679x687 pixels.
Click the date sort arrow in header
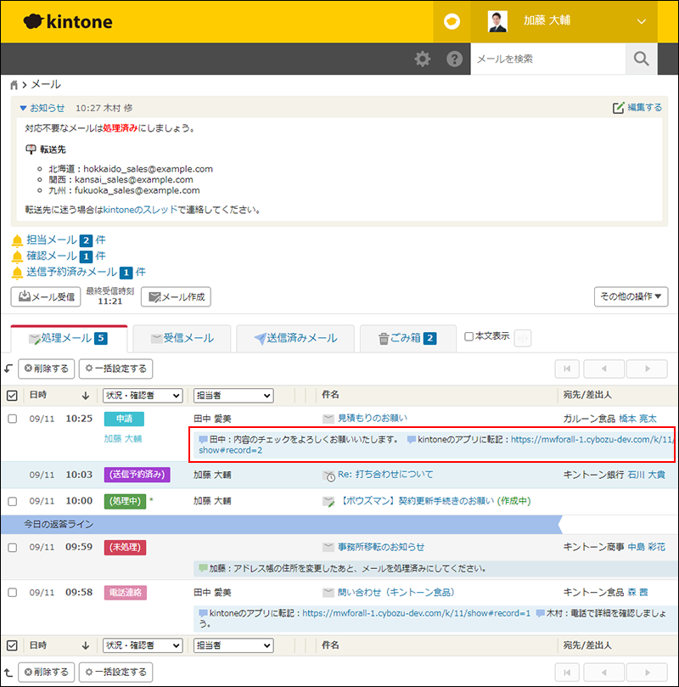85,395
